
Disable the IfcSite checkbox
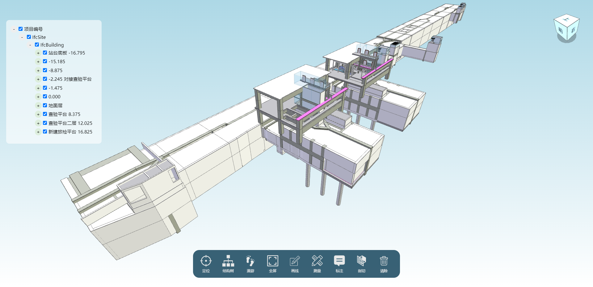point(29,37)
